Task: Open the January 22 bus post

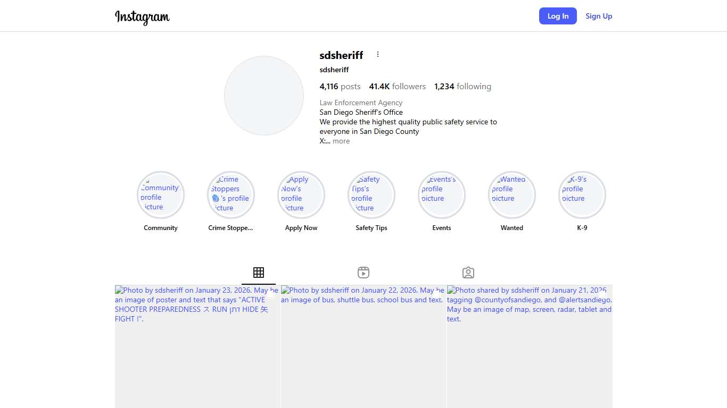Action: pyautogui.click(x=363, y=351)
